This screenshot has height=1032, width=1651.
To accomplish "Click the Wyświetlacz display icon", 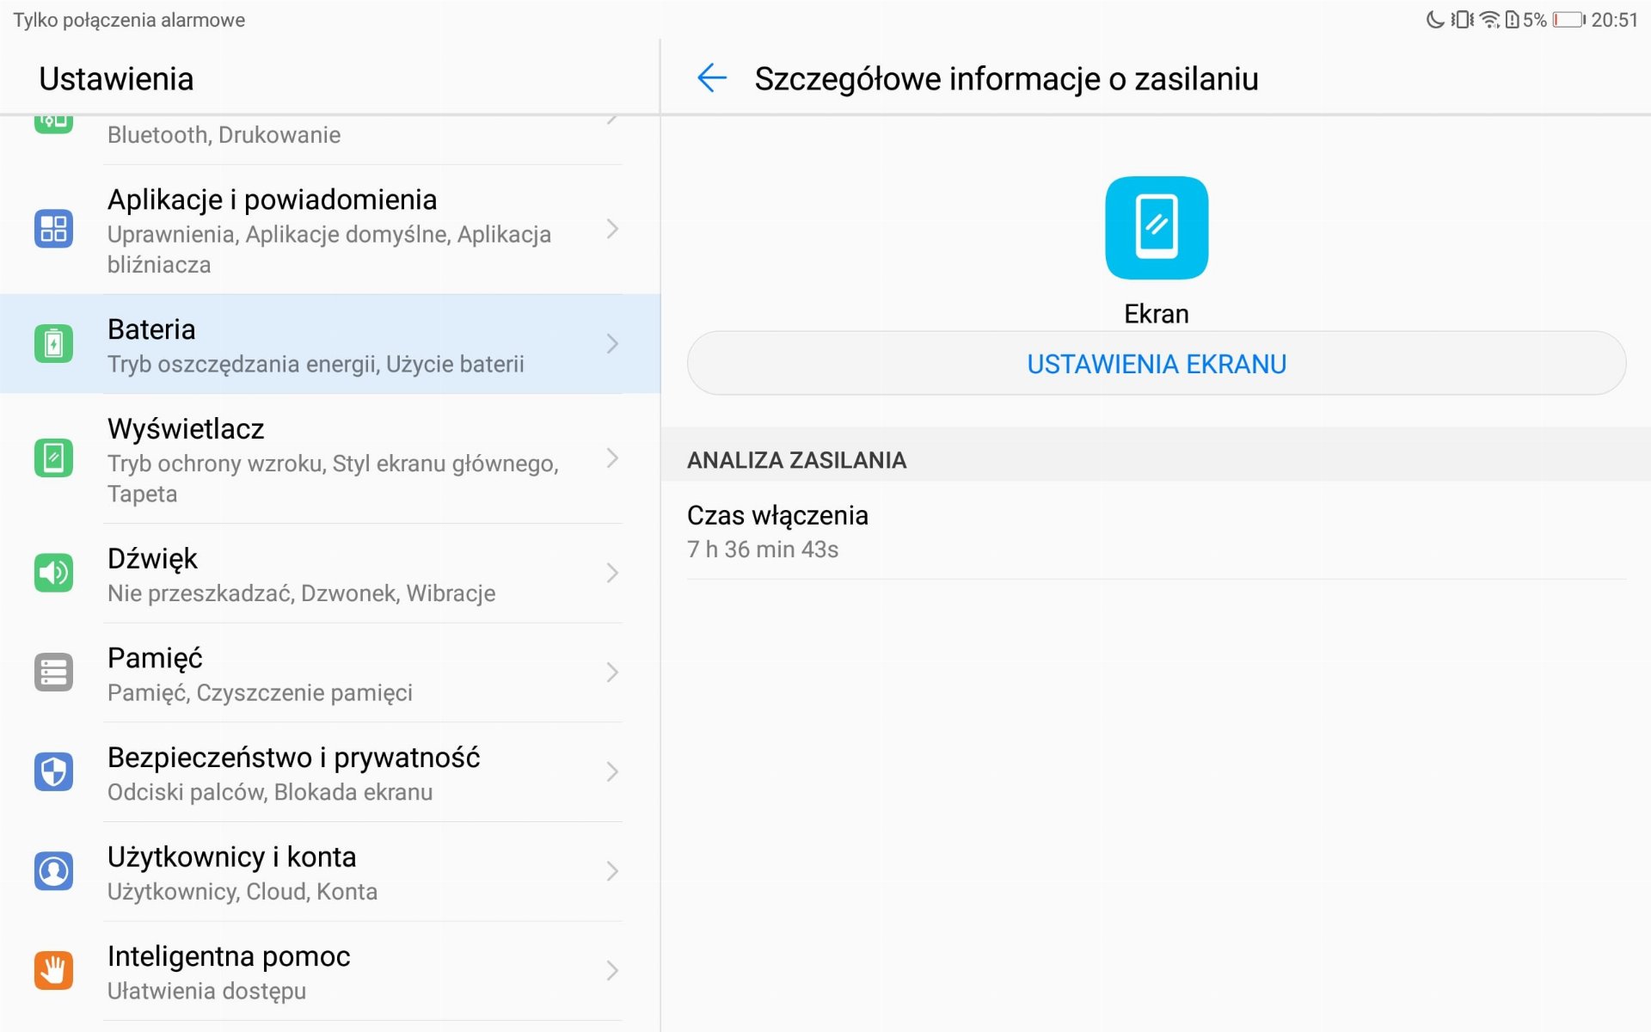I will (x=53, y=458).
